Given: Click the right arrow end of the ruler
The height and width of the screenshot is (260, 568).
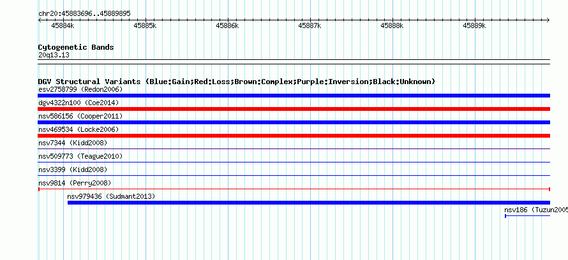Looking at the screenshot, I should tap(548, 20).
